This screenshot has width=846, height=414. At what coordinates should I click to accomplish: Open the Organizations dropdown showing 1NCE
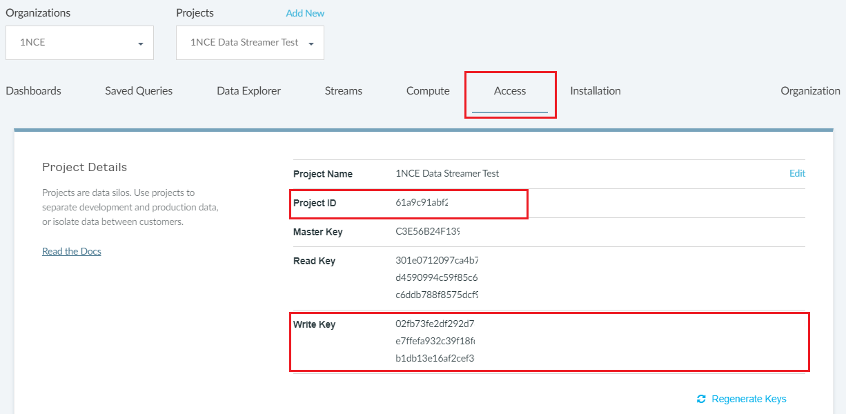[79, 43]
